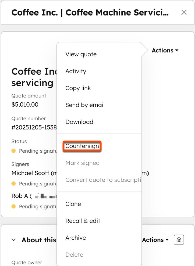Click the pending signature dot beside Michael Scott
The image size is (195, 266).
[x=13, y=184]
